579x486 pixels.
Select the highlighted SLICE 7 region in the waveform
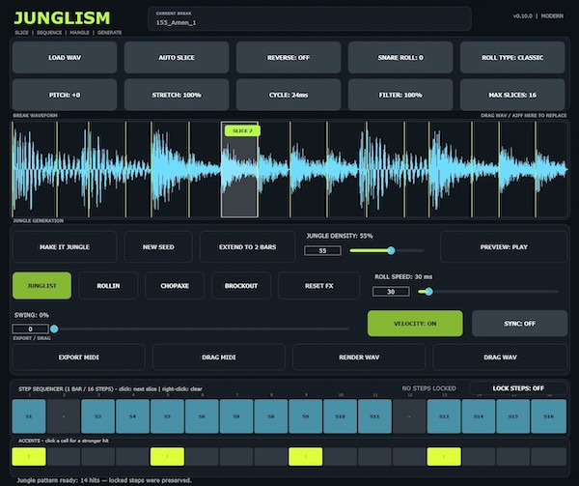click(x=239, y=169)
